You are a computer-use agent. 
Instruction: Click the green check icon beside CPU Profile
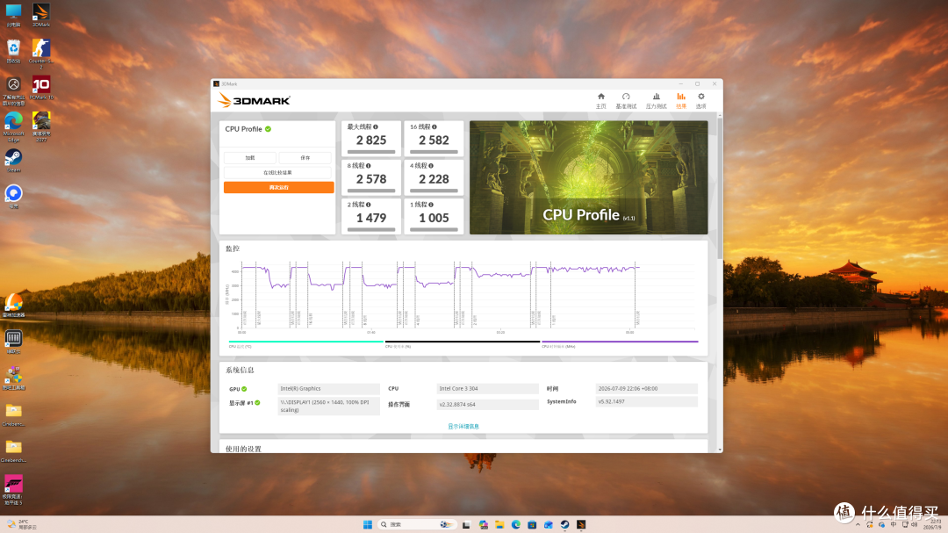click(x=268, y=129)
